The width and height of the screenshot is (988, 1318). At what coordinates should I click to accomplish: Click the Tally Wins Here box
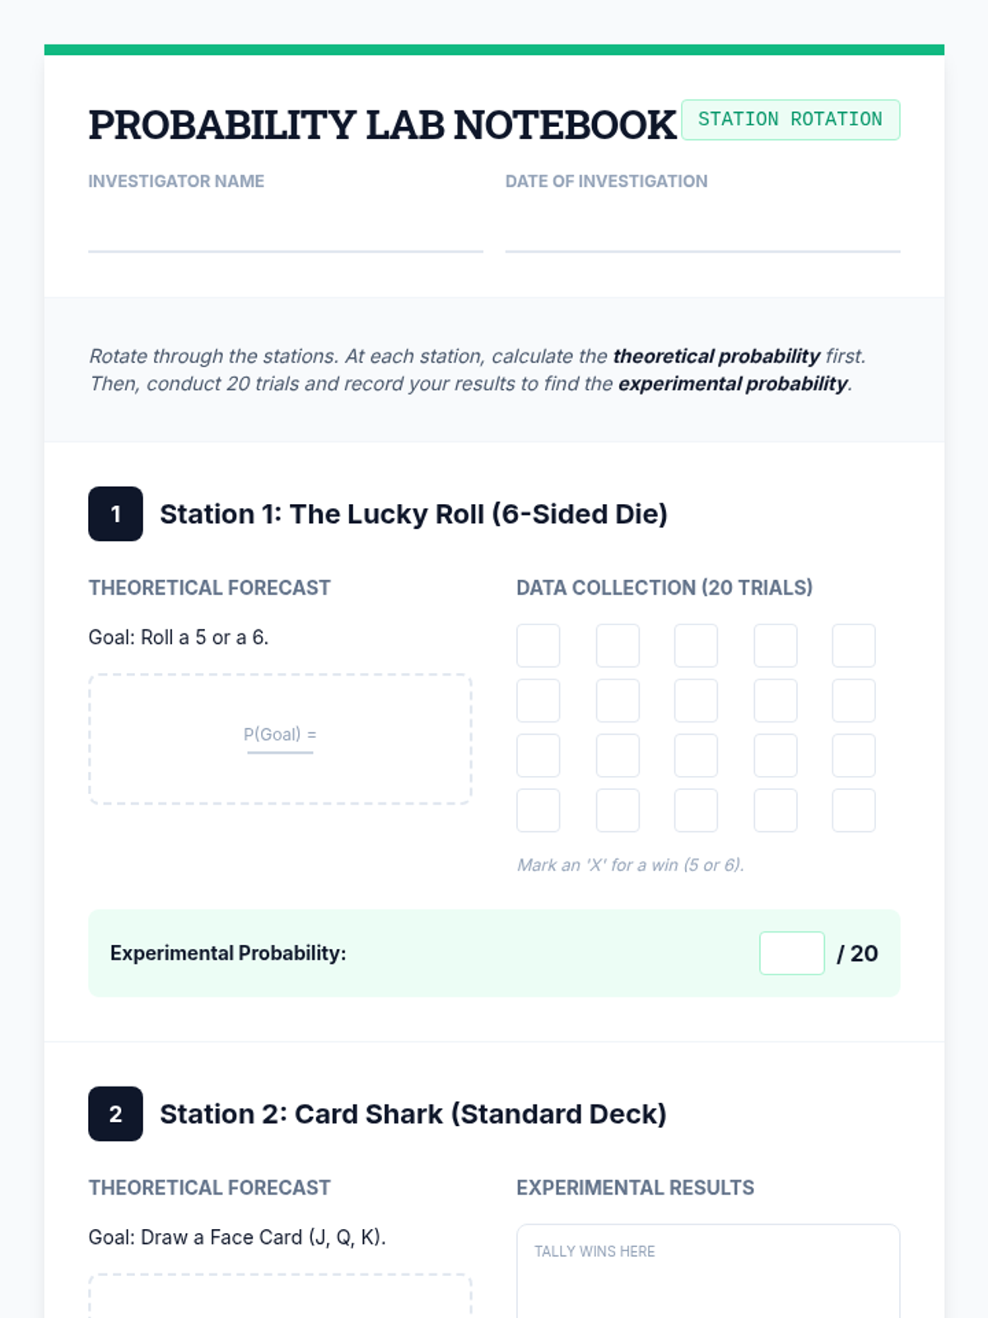[708, 1271]
